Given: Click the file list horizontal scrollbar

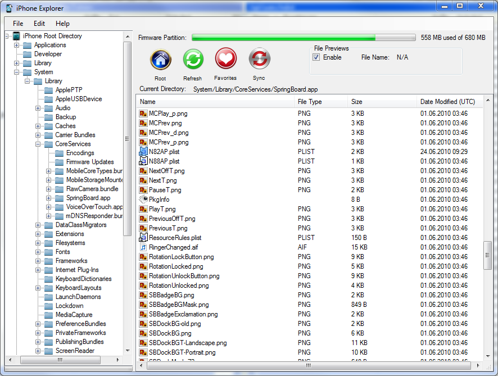Looking at the screenshot, I should (x=309, y=365).
